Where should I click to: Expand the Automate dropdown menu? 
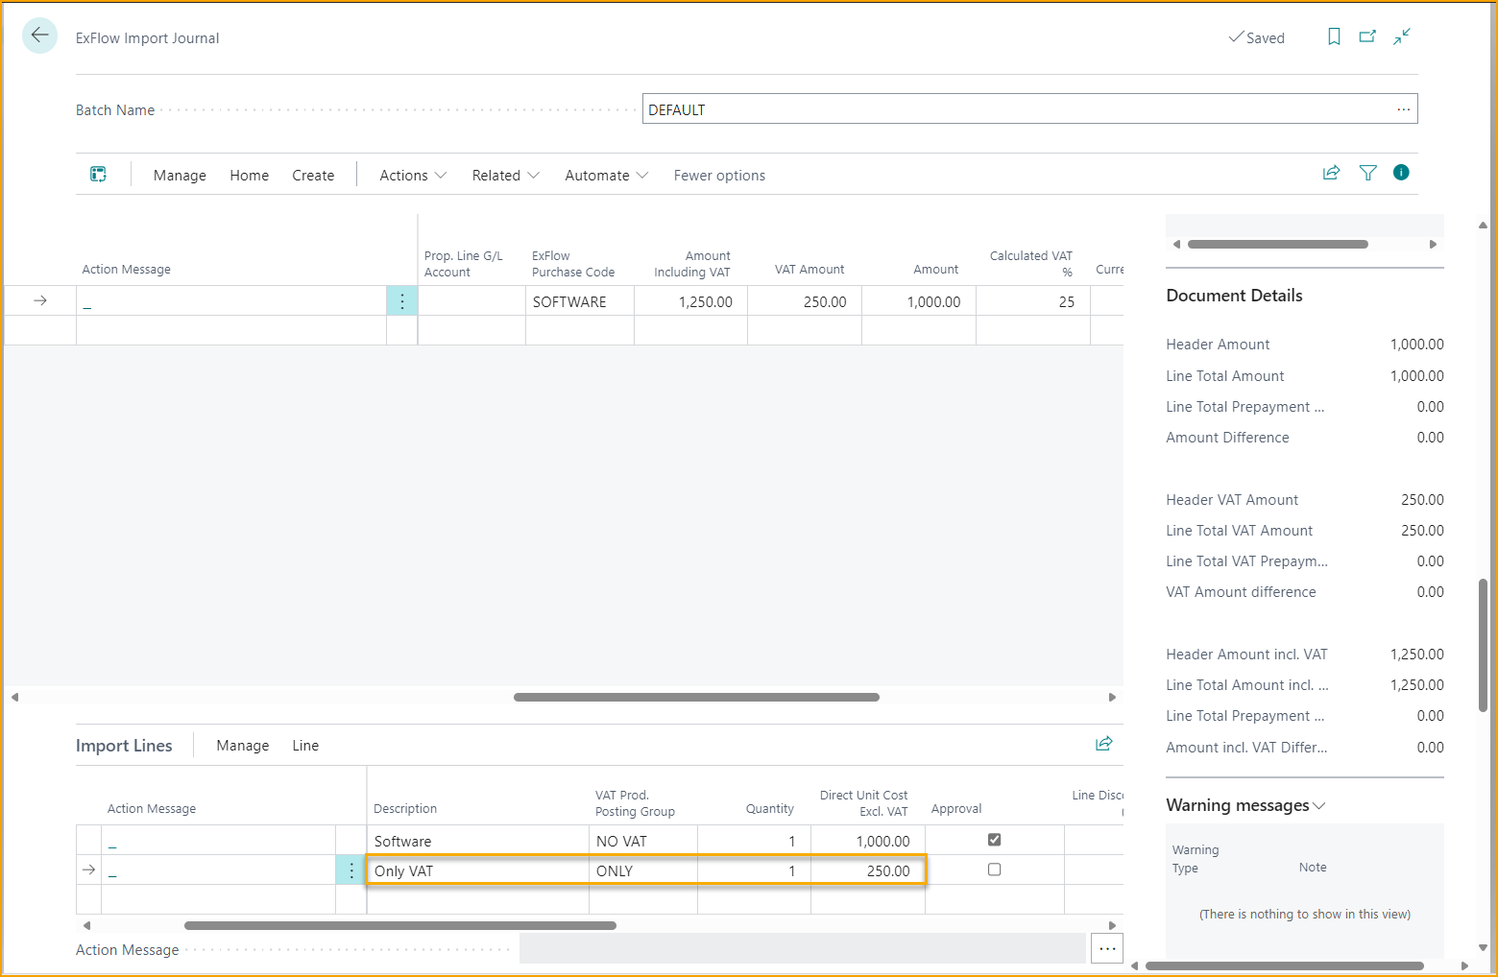click(x=606, y=176)
